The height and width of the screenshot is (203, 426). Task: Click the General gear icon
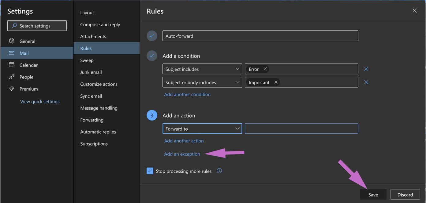point(12,41)
